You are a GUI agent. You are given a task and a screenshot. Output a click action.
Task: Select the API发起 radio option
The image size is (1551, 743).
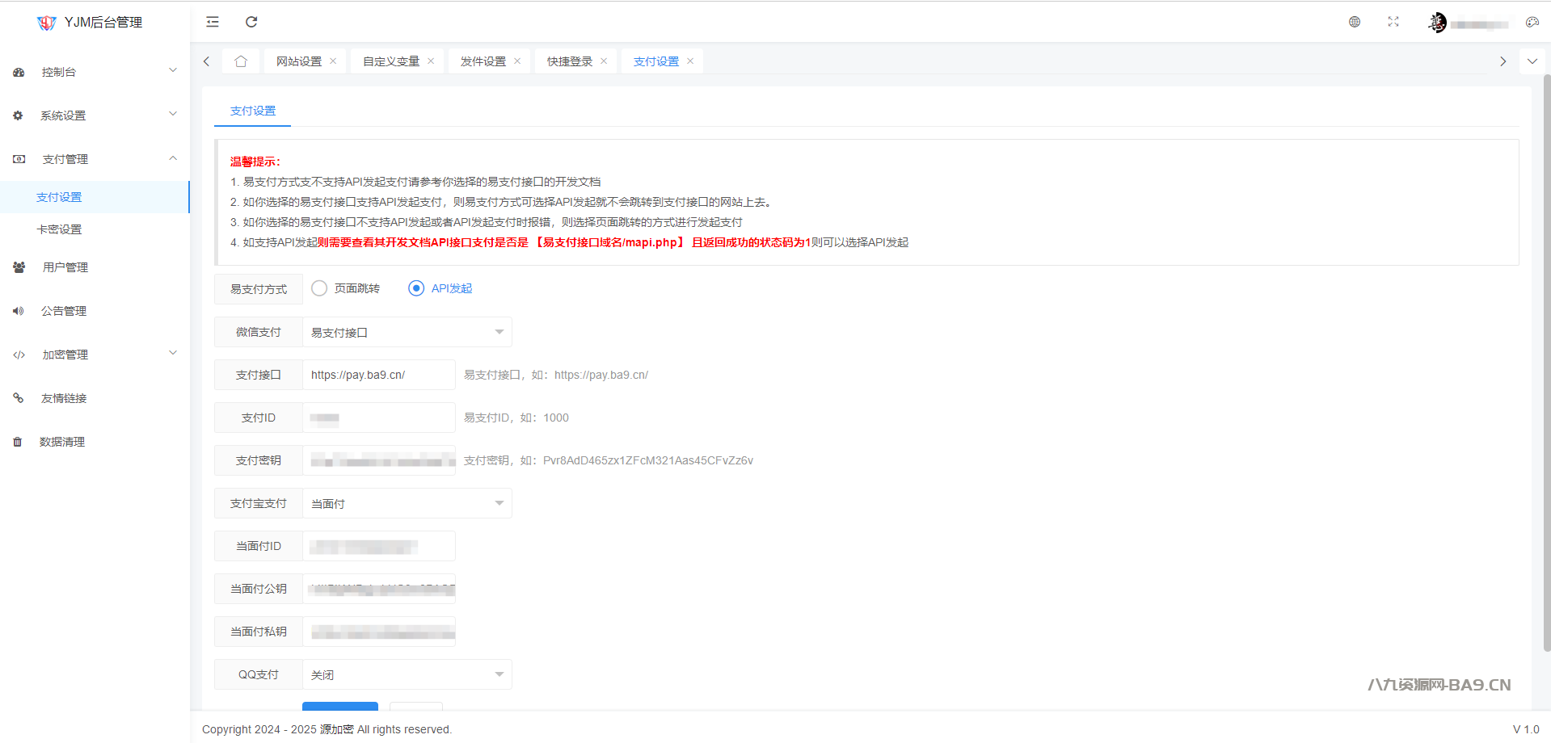[416, 288]
